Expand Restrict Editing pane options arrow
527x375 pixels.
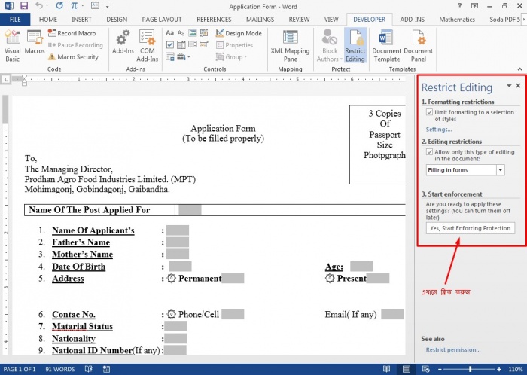(x=509, y=87)
